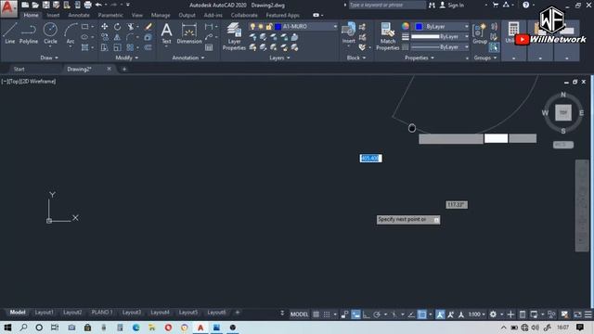The width and height of the screenshot is (594, 334).
Task: Toggle snap mode in status bar
Action: 327,315
